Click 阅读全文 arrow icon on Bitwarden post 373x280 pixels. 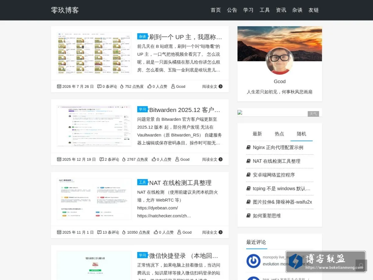click(x=221, y=159)
